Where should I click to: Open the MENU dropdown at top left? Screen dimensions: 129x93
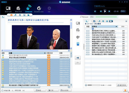click(4, 2)
